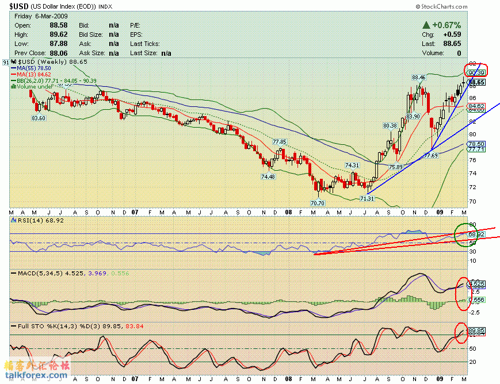Click the 74.31 price callout

[x=352, y=165]
